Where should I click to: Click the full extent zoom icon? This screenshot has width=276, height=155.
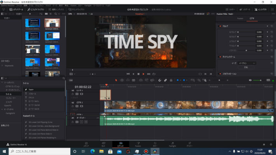pyautogui.click(x=193, y=80)
